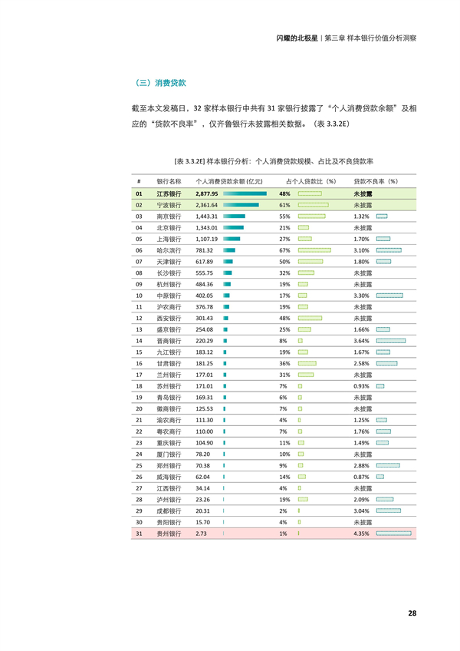This screenshot has height=651, width=460.
Task: Select bank name 重庆银行
Action: [x=169, y=443]
